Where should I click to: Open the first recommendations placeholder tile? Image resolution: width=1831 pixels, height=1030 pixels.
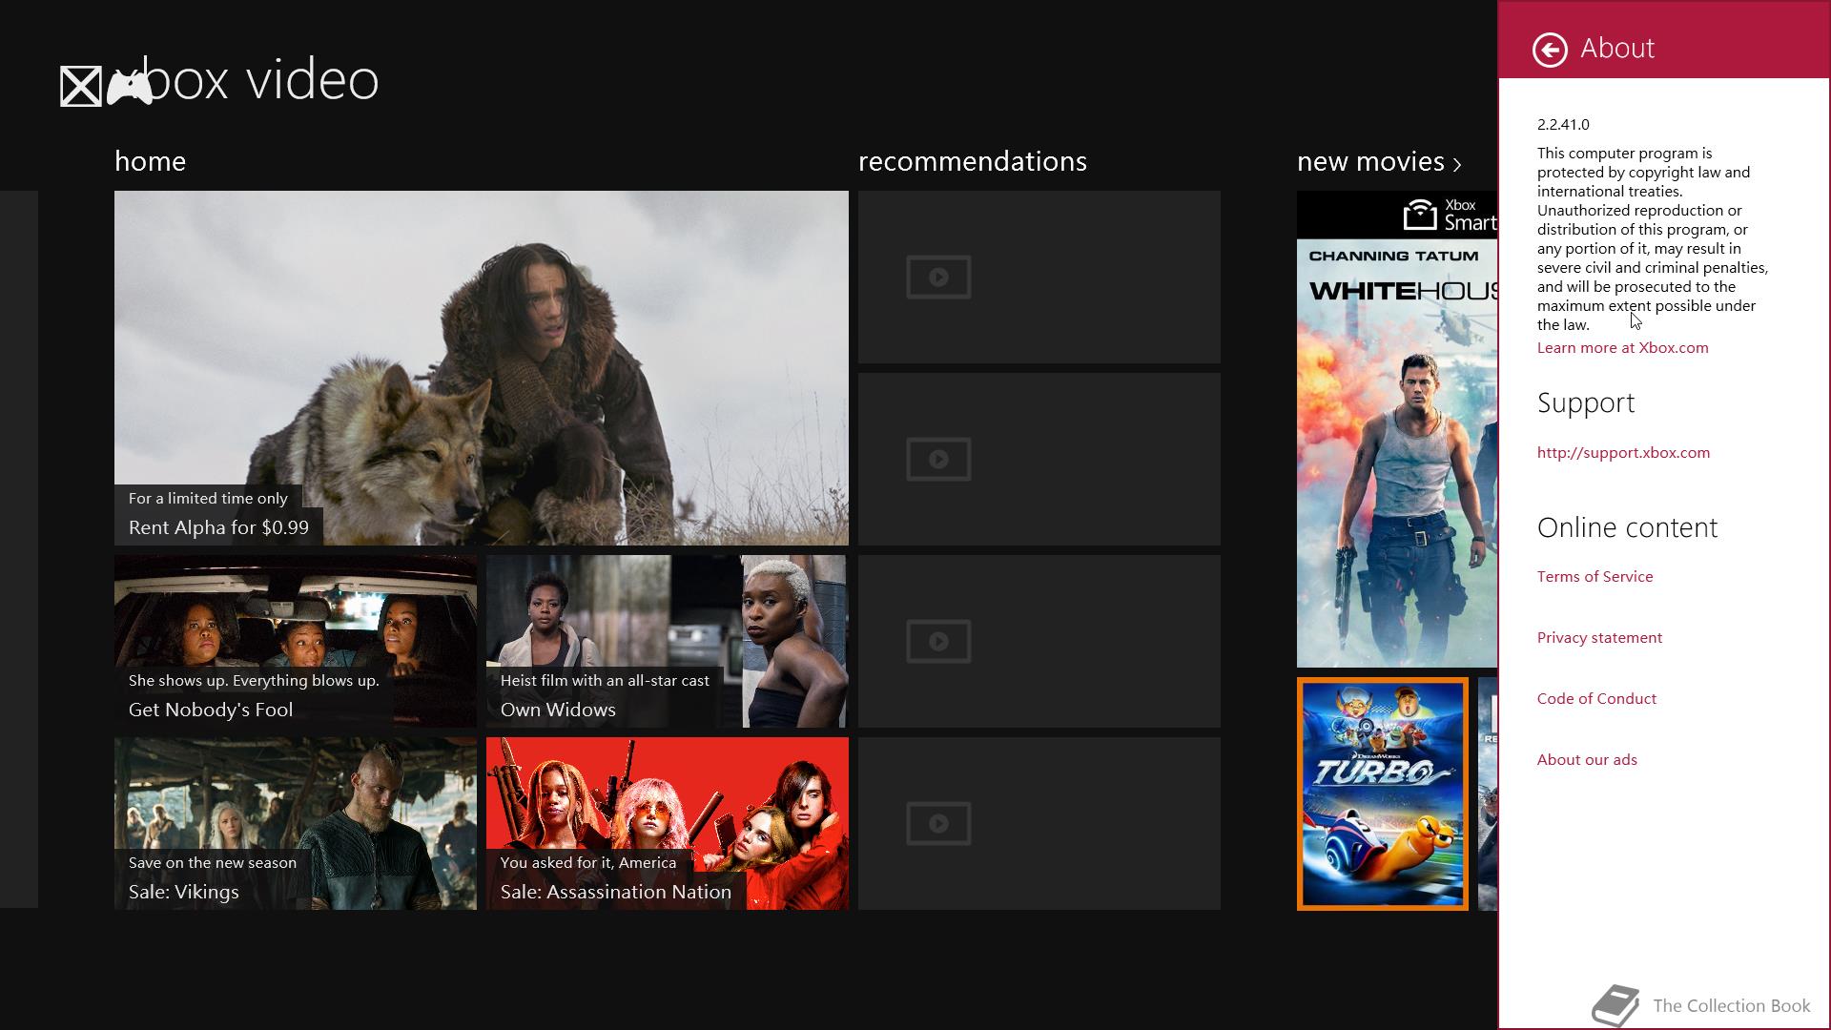1039,277
